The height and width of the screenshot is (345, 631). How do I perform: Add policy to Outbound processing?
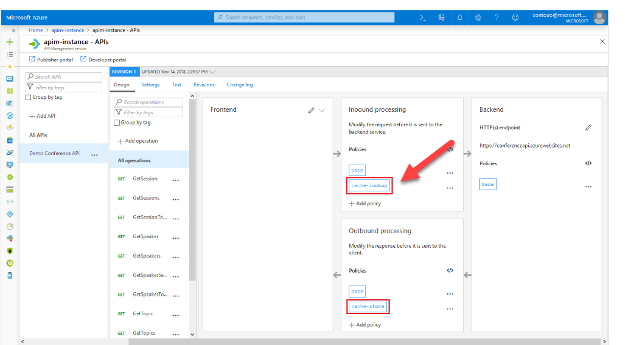[364, 325]
